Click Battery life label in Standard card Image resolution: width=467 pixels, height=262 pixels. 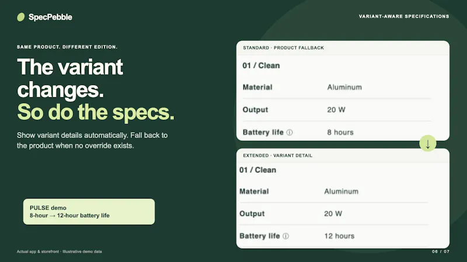pyautogui.click(x=263, y=133)
